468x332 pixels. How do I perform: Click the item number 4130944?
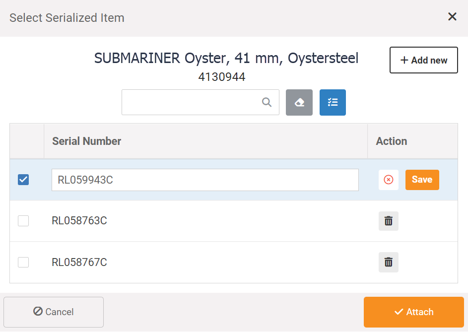coord(222,77)
